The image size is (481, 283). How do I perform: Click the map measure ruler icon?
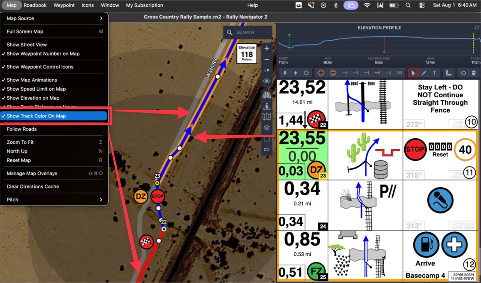pyautogui.click(x=267, y=149)
